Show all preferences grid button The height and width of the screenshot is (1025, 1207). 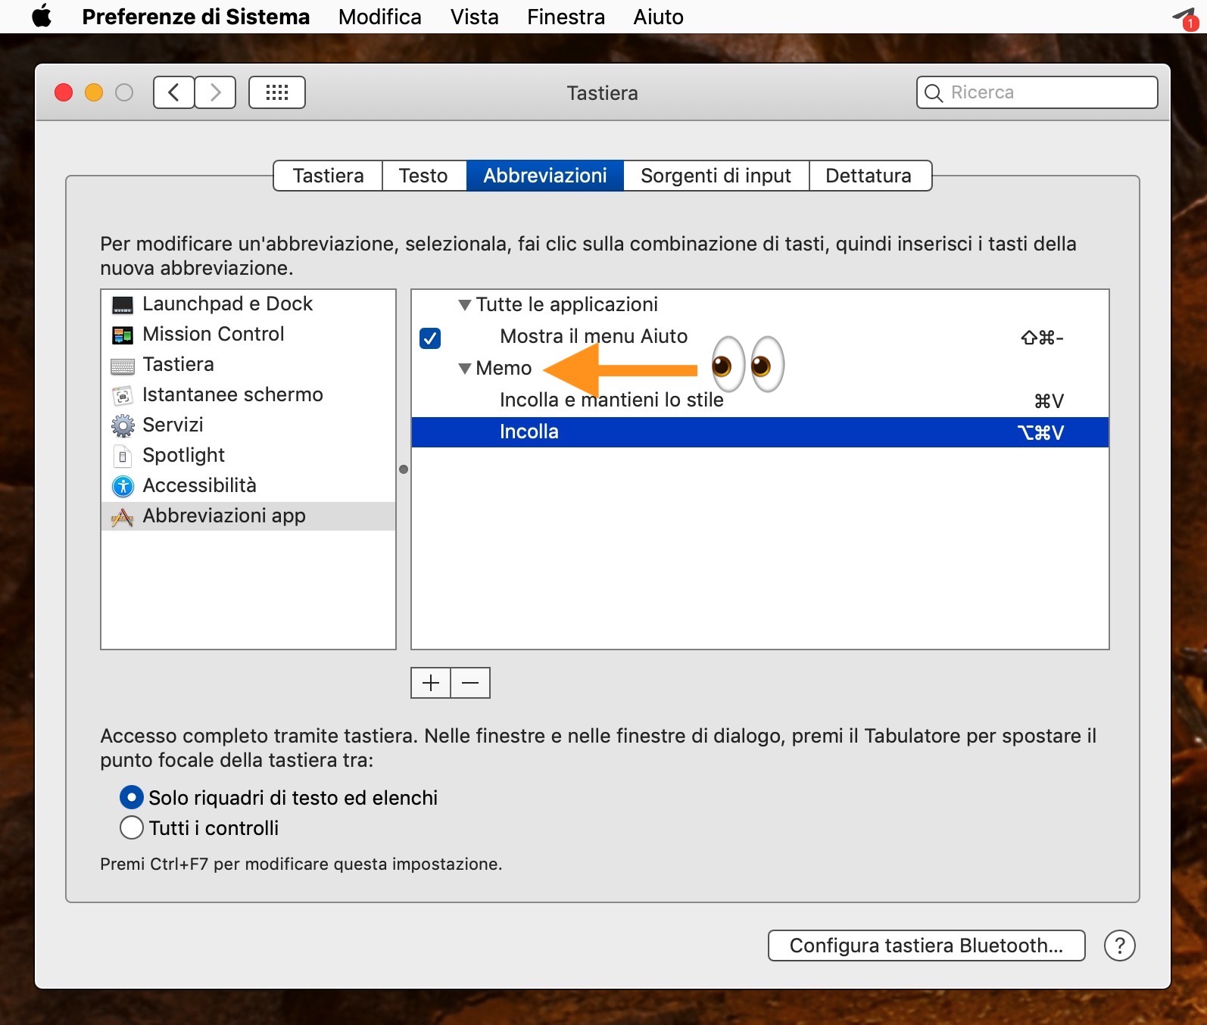[x=277, y=92]
